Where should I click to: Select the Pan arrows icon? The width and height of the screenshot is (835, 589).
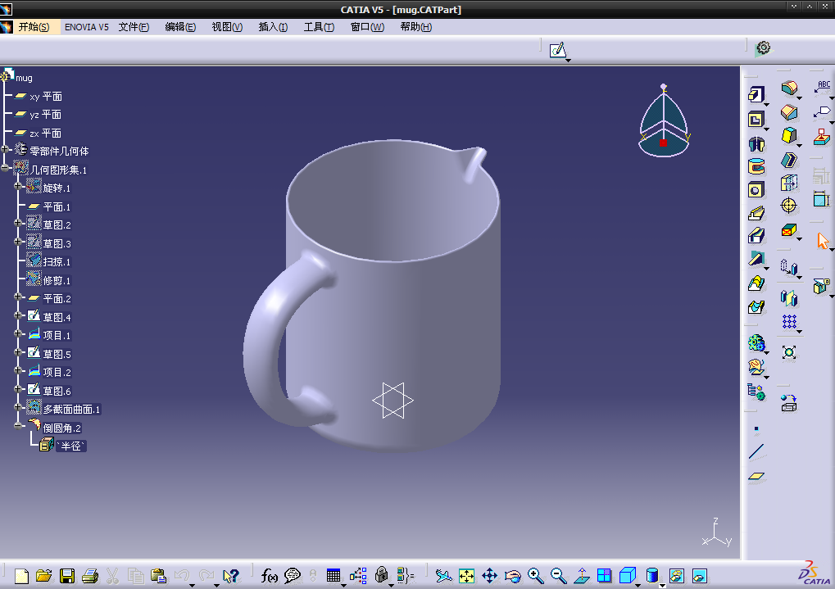489,576
